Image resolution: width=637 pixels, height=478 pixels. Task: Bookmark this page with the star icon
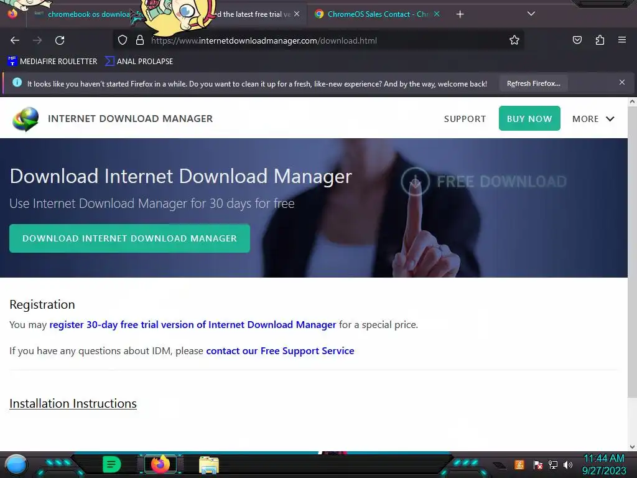click(x=514, y=40)
